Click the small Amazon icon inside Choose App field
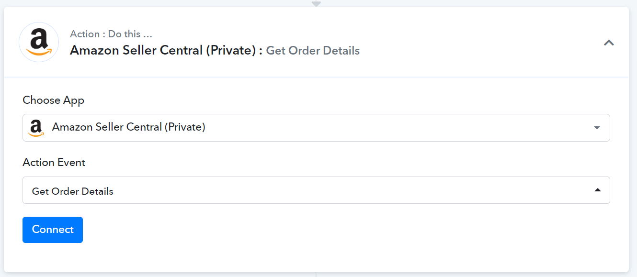Viewport: 637px width, 277px height. (36, 128)
